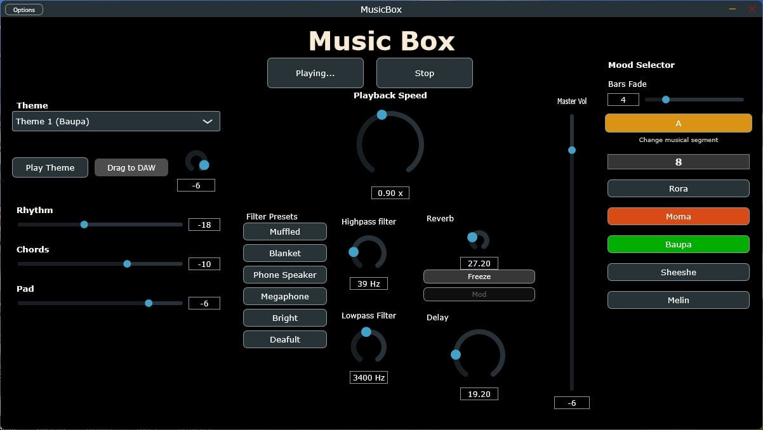Screen dimensions: 763x430
Task: Click the Playback Speed knob
Action: 390,144
